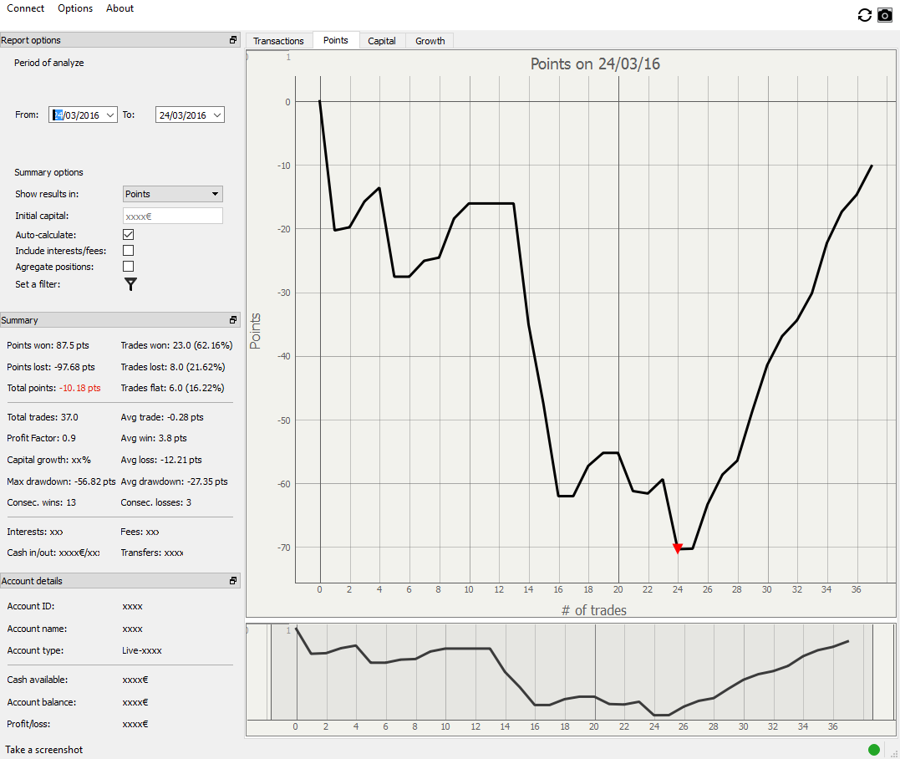Select the Points tab
This screenshot has width=900, height=759.
coord(336,40)
